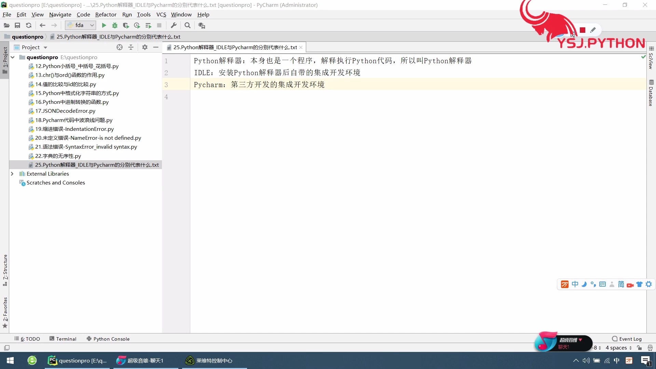
Task: Toggle the on-screen keyboard in IME bar
Action: 603,284
